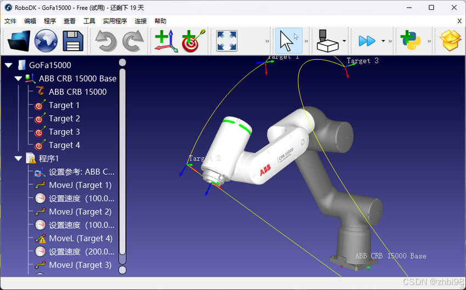Undo last action arrow icon
Screen dimensions: 466x290
pos(106,41)
